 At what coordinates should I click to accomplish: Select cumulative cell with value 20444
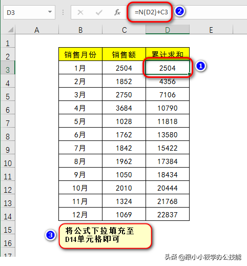168,188
